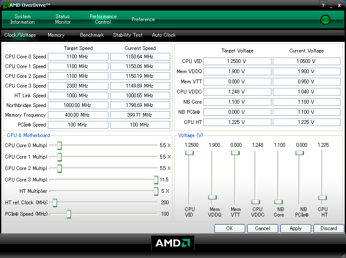Switch to the Benchmark tab
This screenshot has height=258, width=346.
[92, 35]
